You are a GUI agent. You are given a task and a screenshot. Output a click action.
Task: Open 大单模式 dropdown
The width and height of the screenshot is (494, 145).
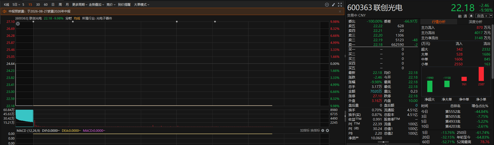pos(142,5)
